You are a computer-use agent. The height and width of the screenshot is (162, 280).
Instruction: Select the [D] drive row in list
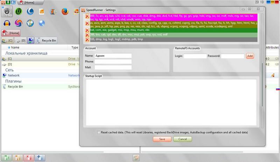[x=41, y=64]
